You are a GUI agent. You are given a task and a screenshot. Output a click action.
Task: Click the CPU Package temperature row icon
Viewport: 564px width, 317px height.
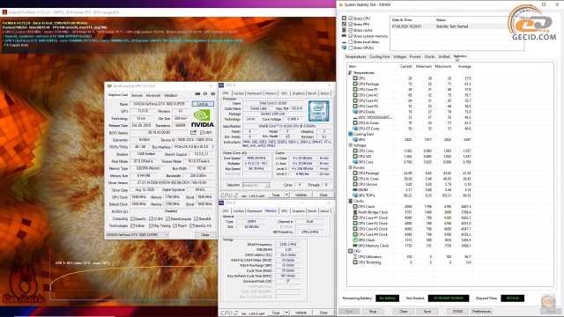[355, 84]
